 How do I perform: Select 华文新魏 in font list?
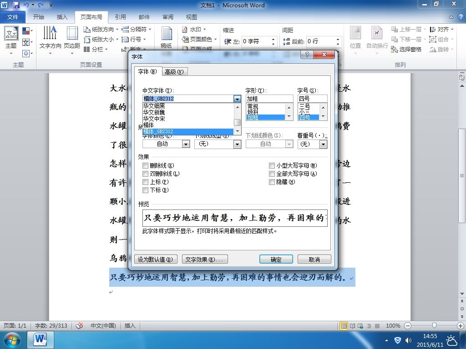188,112
